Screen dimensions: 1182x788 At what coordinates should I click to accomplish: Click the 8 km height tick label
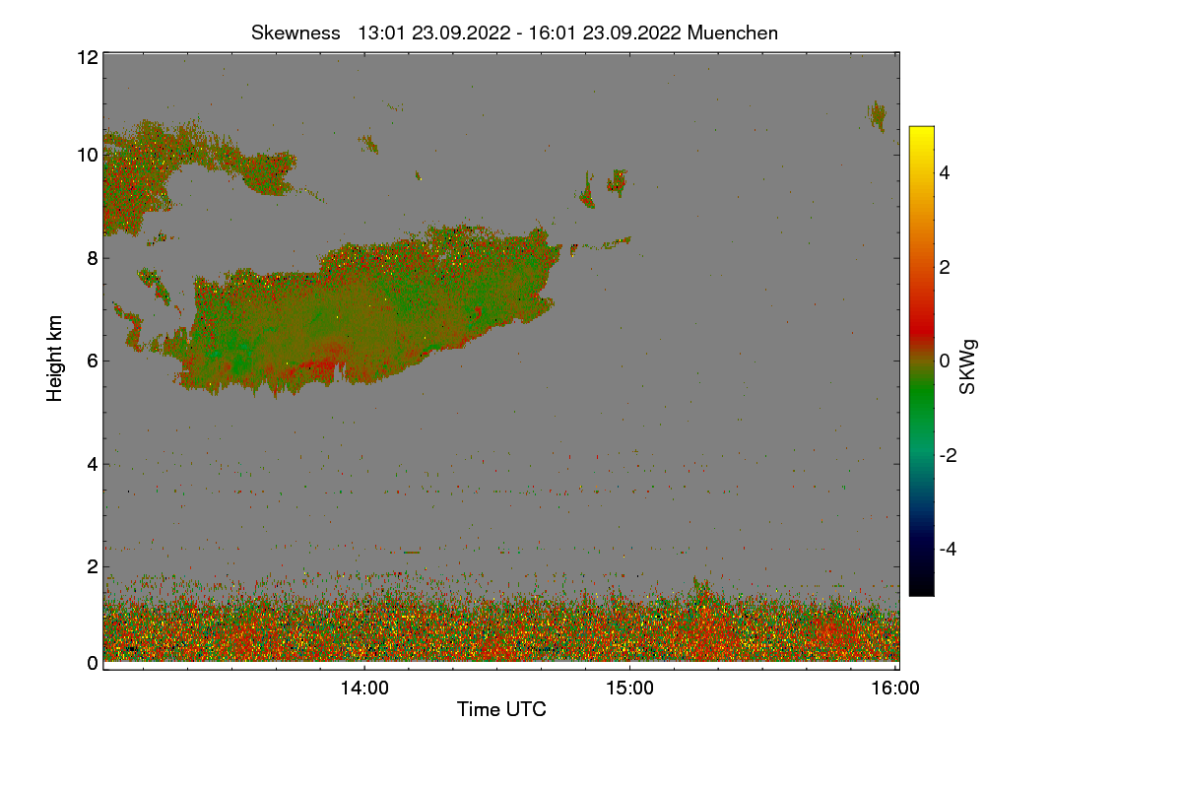point(93,258)
